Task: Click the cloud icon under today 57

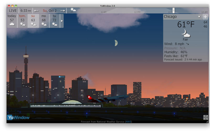Action: click(x=12, y=24)
